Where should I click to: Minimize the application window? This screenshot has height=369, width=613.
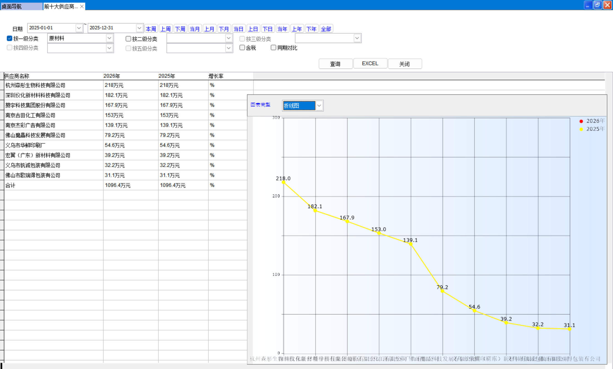pyautogui.click(x=588, y=5)
